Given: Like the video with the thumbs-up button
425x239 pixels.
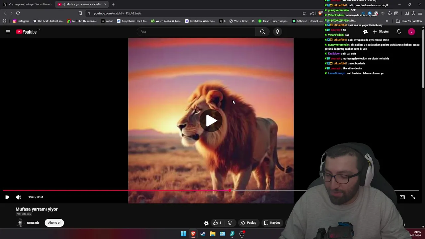Looking at the screenshot, I should [217, 223].
